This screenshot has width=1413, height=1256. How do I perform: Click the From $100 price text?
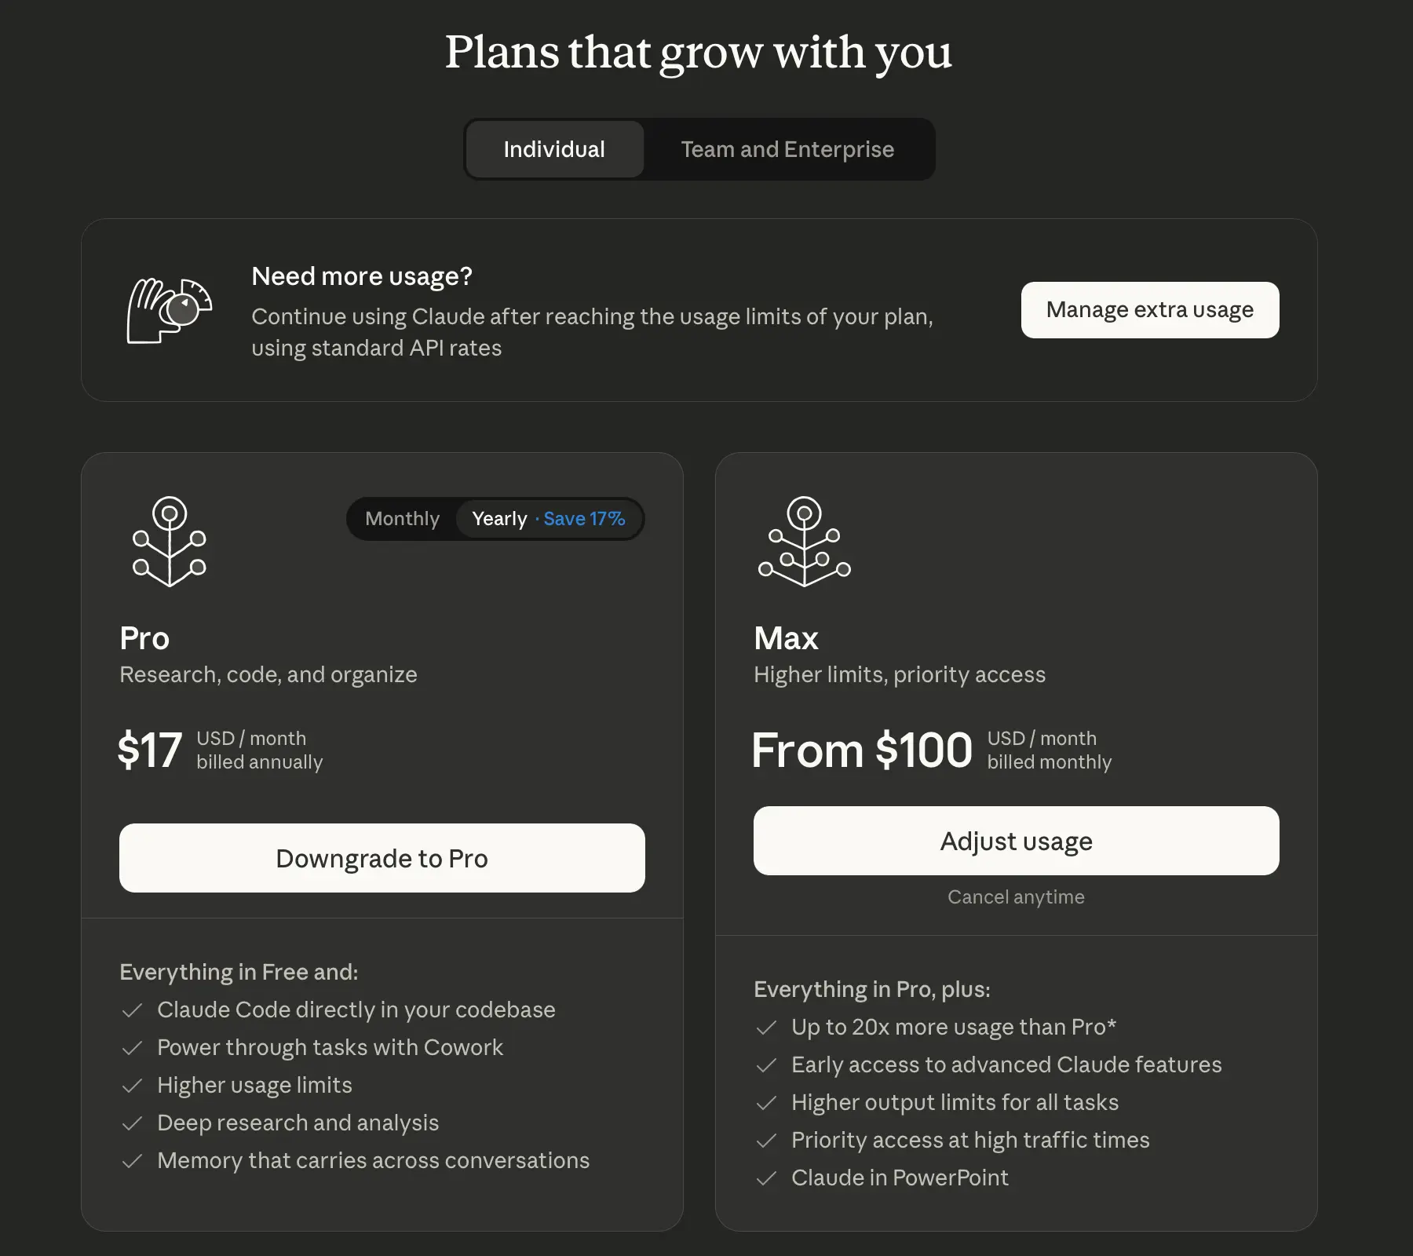point(861,750)
